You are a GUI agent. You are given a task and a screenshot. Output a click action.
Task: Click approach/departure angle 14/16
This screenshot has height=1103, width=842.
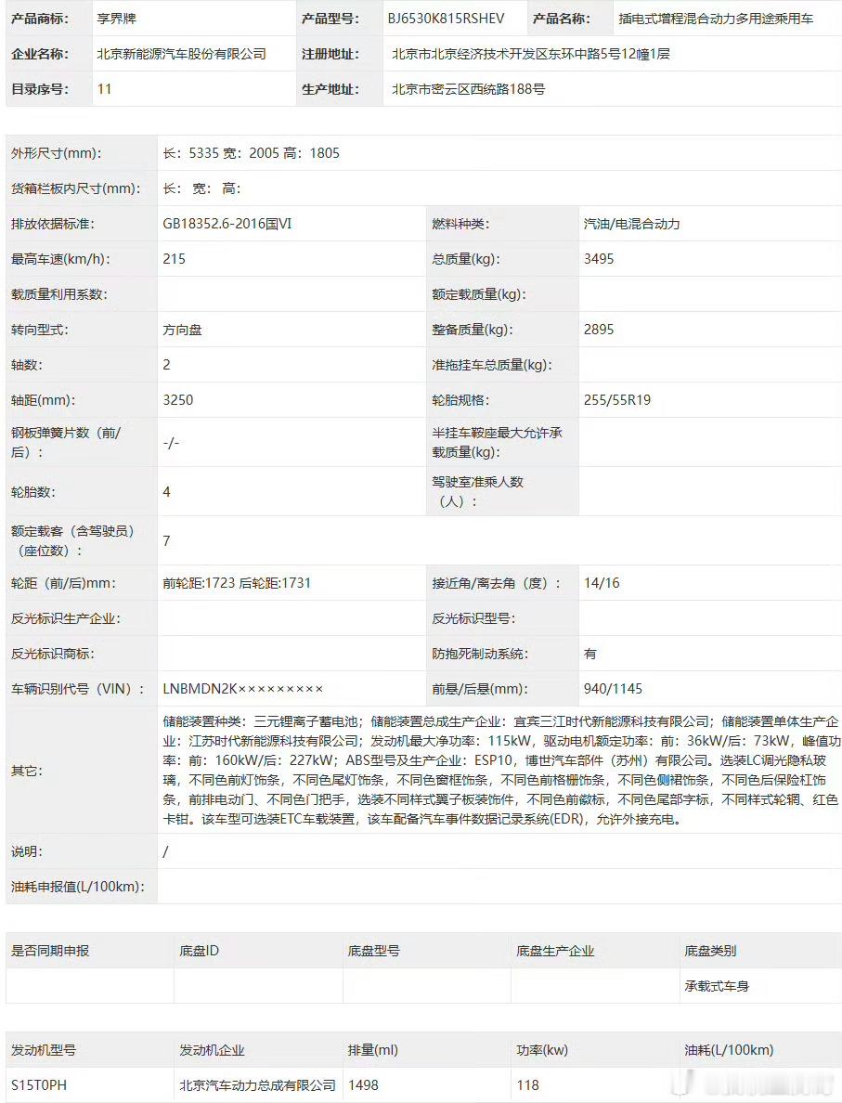(x=602, y=583)
